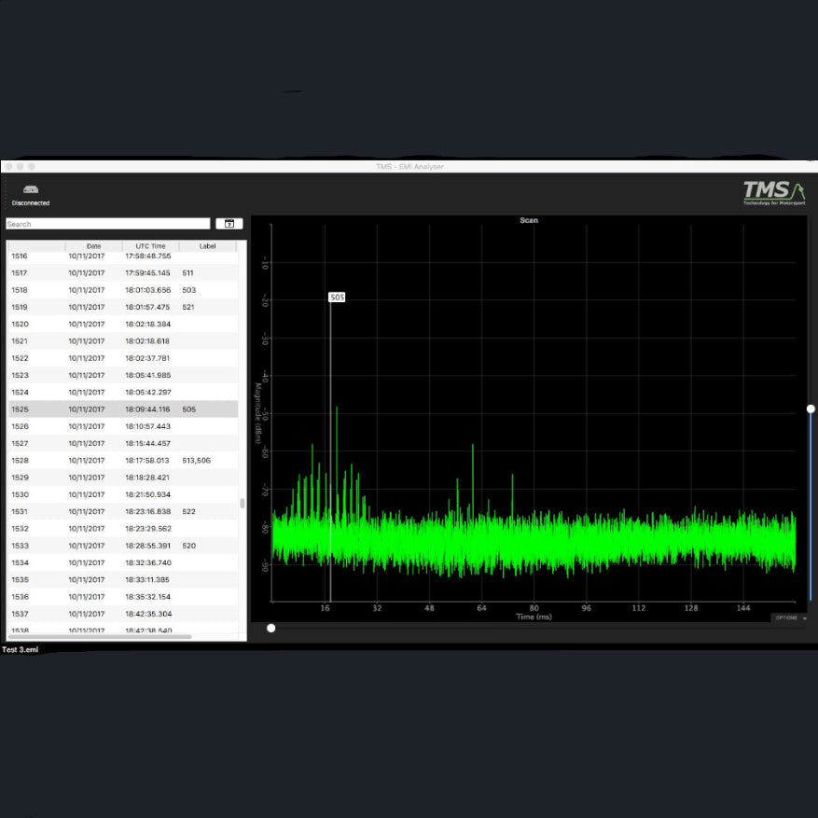Open the calendar date picker beside search
Image resolution: width=818 pixels, height=818 pixels.
pos(229,224)
